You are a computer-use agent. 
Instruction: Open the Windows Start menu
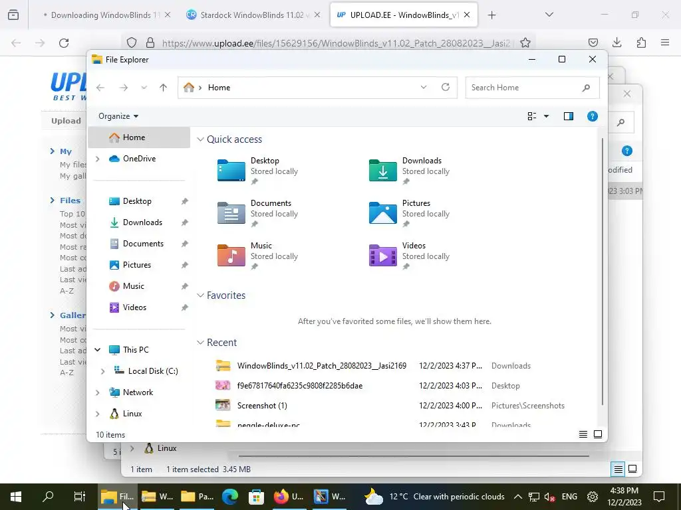pos(16,497)
